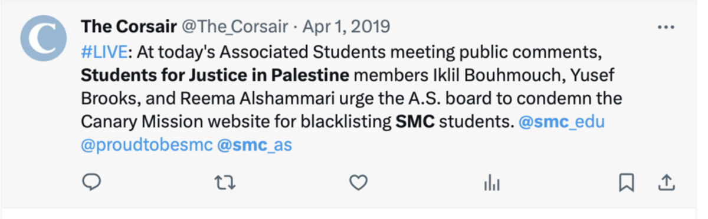The width and height of the screenshot is (708, 219).
Task: Click bold Students for Justice in Palestine text
Action: (x=215, y=75)
